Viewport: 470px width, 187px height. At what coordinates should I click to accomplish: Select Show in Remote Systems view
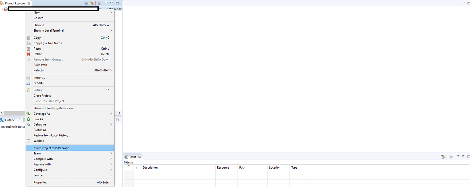[70, 108]
